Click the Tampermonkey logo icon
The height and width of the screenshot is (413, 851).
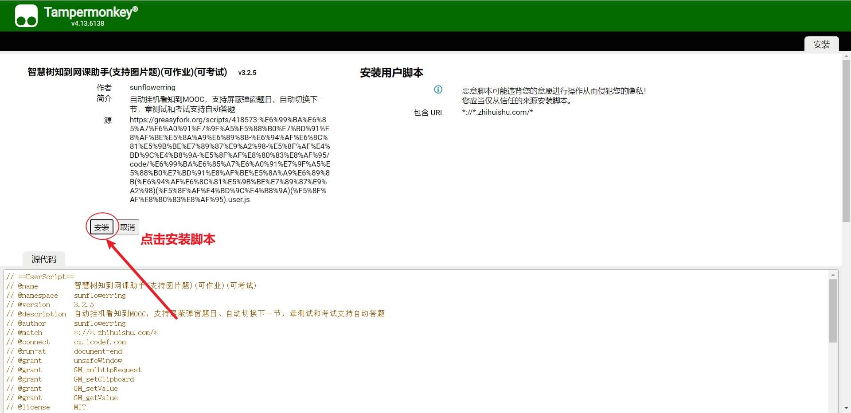coord(26,16)
